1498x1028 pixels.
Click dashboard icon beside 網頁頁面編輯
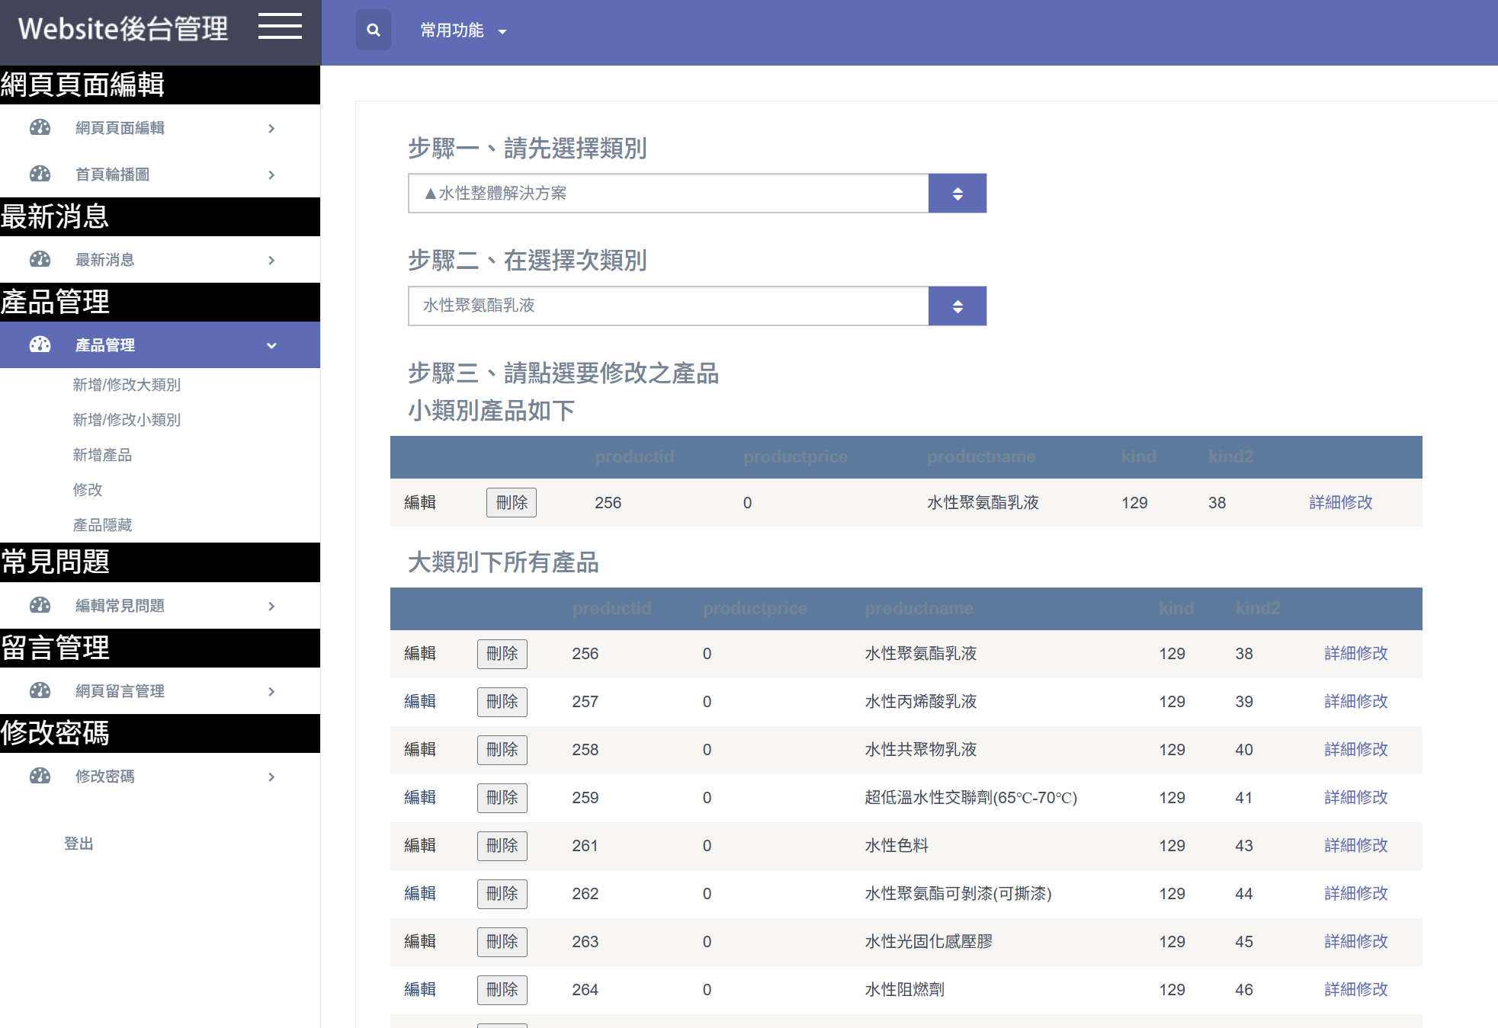40,127
